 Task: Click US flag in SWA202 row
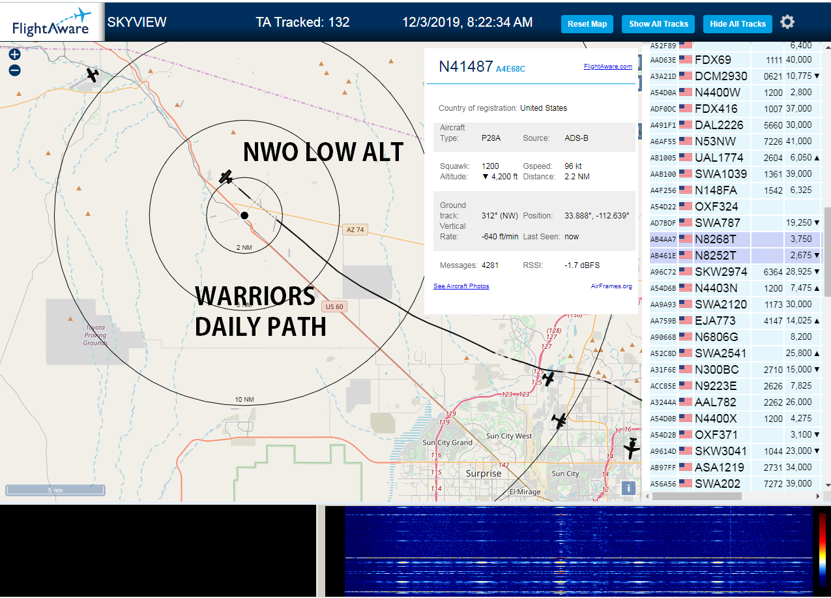pyautogui.click(x=685, y=484)
